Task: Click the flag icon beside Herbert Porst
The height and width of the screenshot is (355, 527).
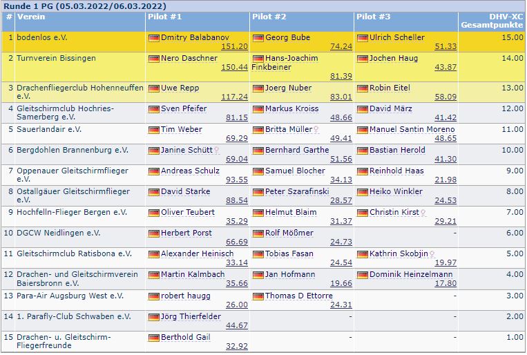Action: coord(153,233)
